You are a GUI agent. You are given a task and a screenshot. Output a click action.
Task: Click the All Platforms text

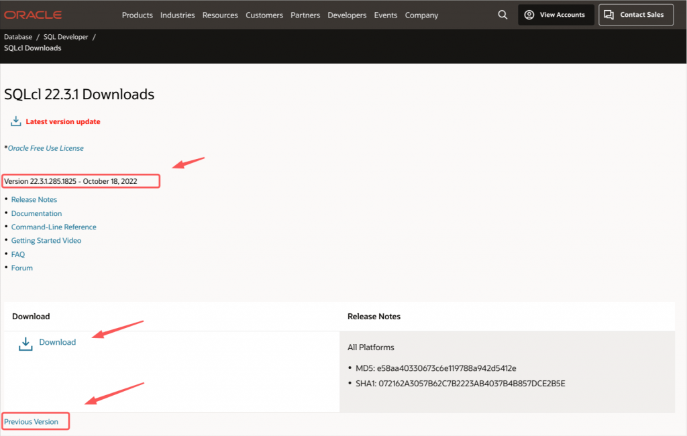pyautogui.click(x=370, y=347)
